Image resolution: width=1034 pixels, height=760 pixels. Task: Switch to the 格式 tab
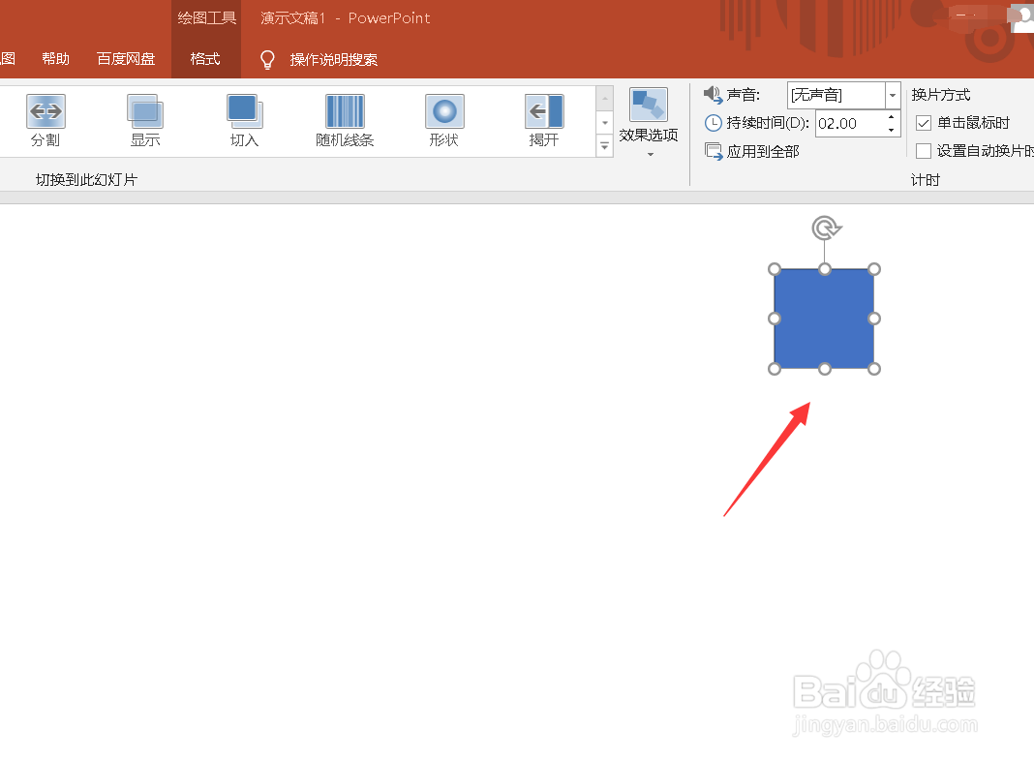(x=205, y=59)
